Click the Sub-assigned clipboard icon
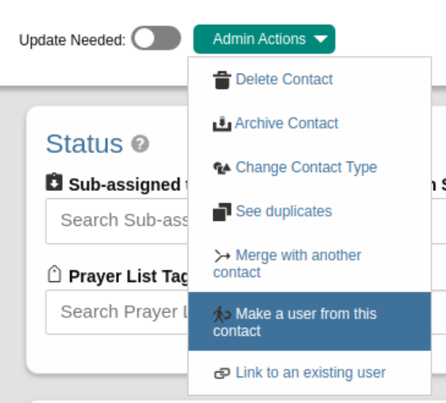Image resolution: width=446 pixels, height=403 pixels. coord(54,181)
